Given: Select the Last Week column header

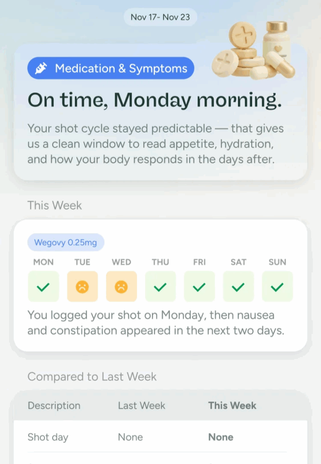Looking at the screenshot, I should (141, 406).
